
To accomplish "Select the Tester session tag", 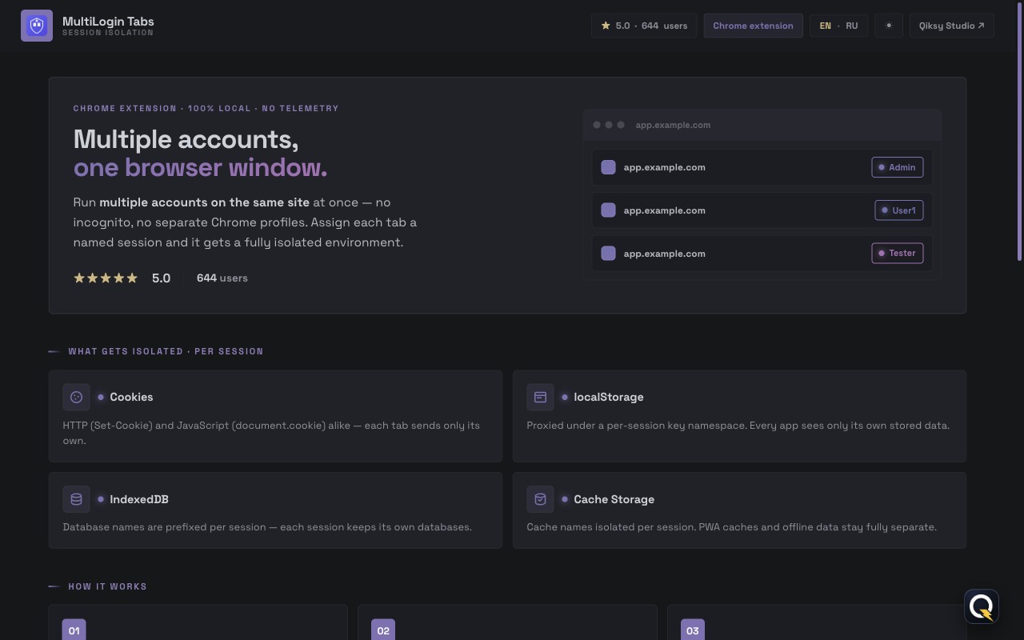I will click(x=897, y=253).
